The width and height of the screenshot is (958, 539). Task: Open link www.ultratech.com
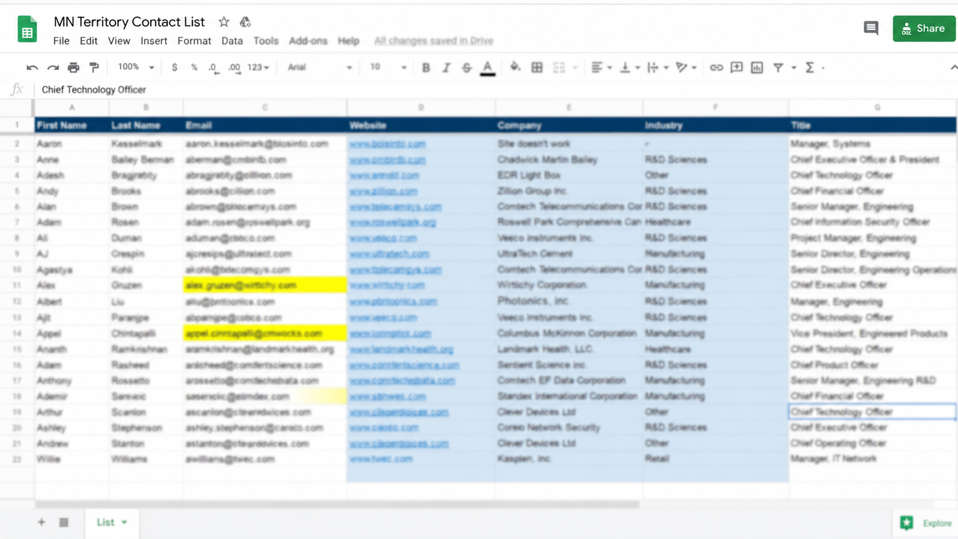click(x=389, y=254)
